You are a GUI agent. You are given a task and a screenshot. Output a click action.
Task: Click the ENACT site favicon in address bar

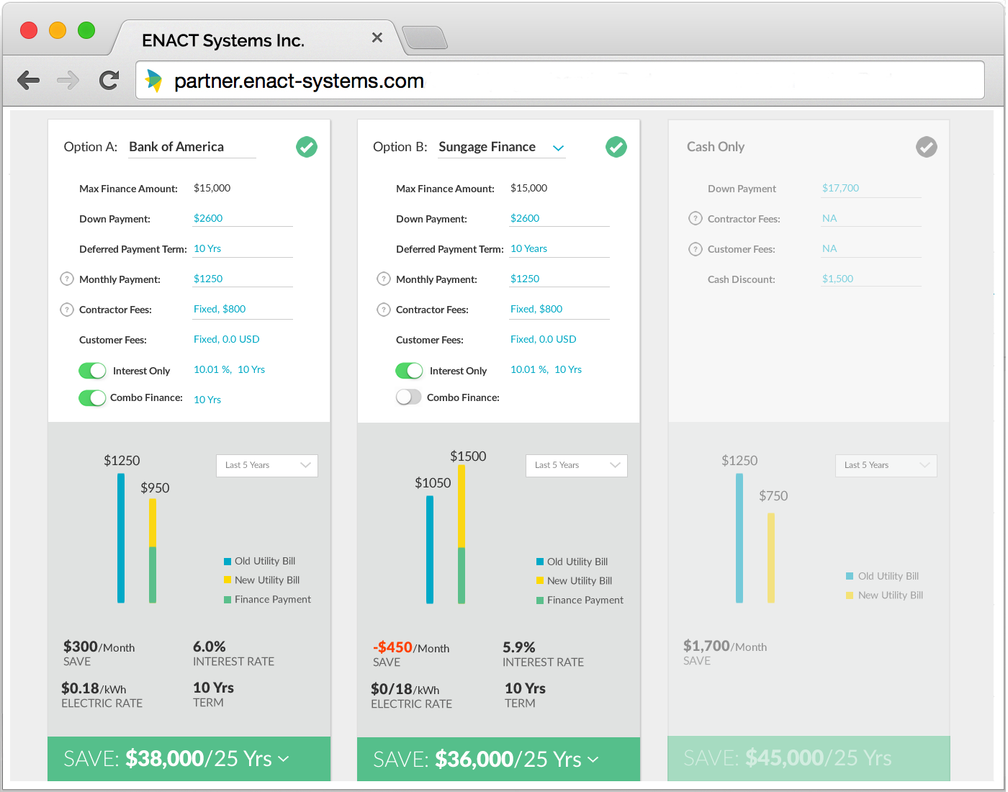pyautogui.click(x=153, y=81)
